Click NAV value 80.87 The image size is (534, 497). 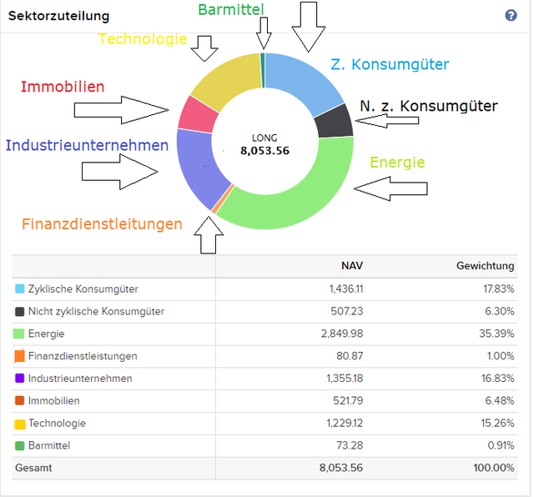(350, 356)
